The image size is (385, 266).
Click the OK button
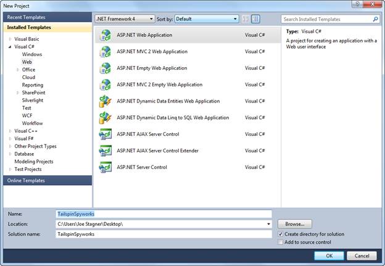(x=329, y=256)
